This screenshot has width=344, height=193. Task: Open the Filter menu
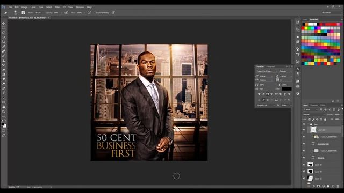(x=58, y=7)
